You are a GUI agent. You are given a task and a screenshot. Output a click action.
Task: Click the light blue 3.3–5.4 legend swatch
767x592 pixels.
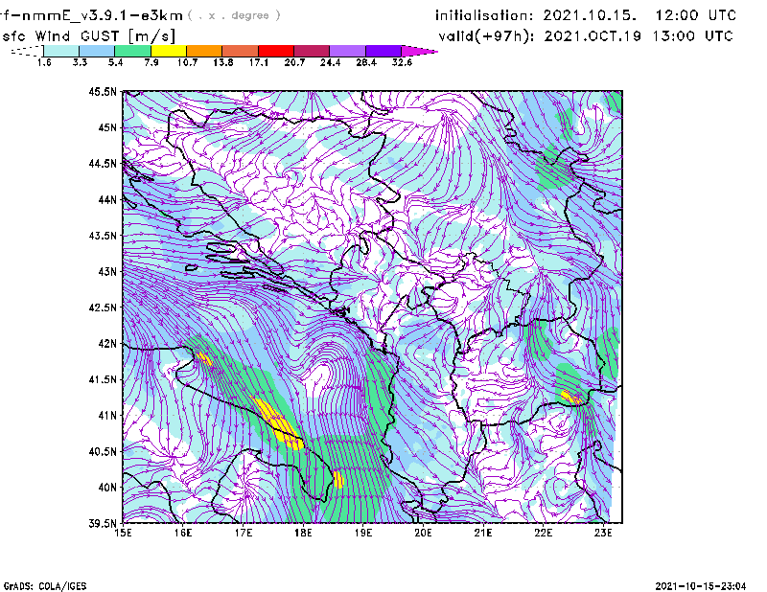[x=97, y=51]
